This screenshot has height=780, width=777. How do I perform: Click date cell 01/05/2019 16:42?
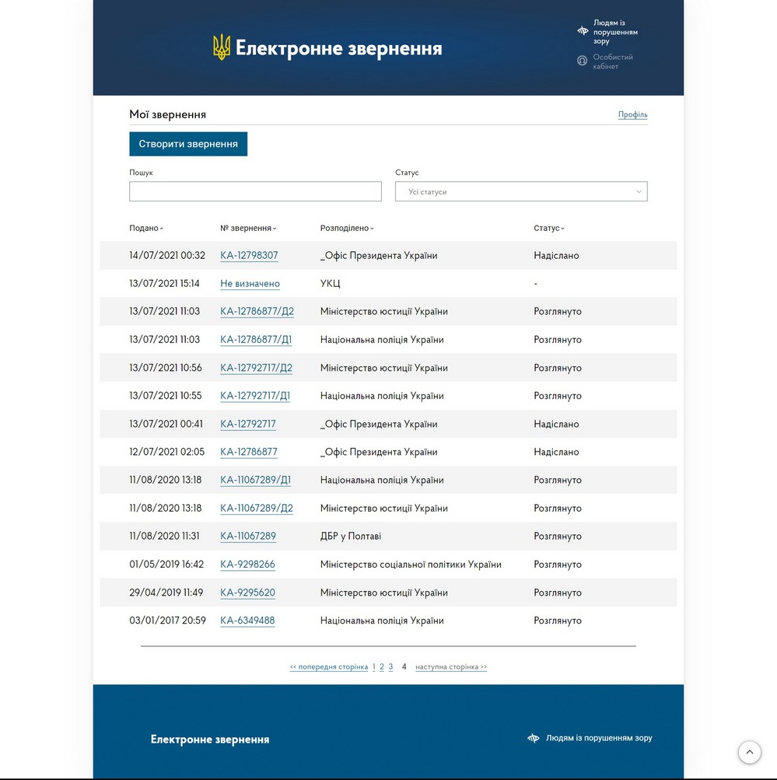coord(166,565)
